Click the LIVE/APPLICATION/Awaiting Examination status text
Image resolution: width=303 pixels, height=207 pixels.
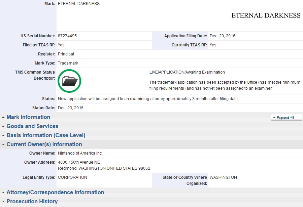coord(187,72)
